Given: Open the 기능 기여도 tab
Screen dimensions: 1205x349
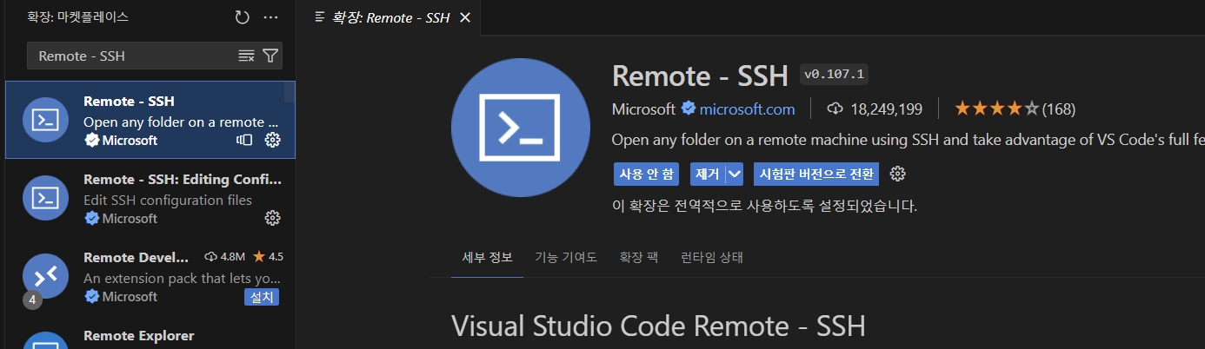Looking at the screenshot, I should (566, 258).
